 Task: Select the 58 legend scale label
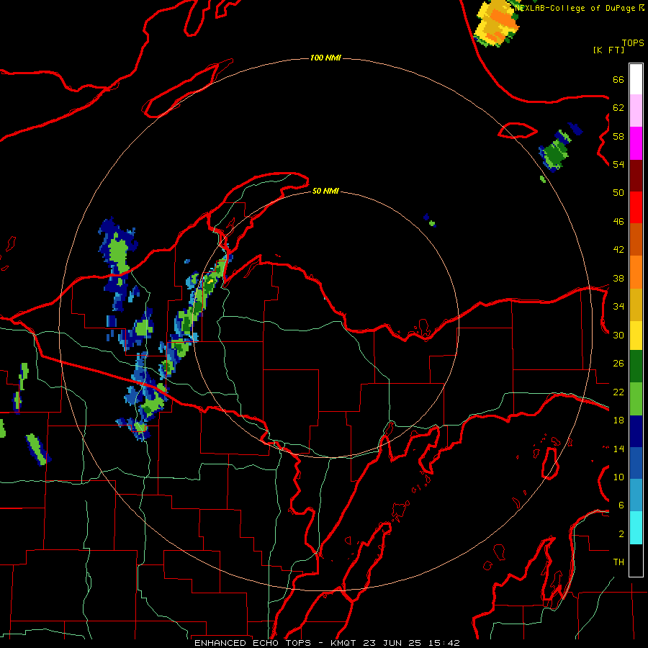(x=618, y=136)
